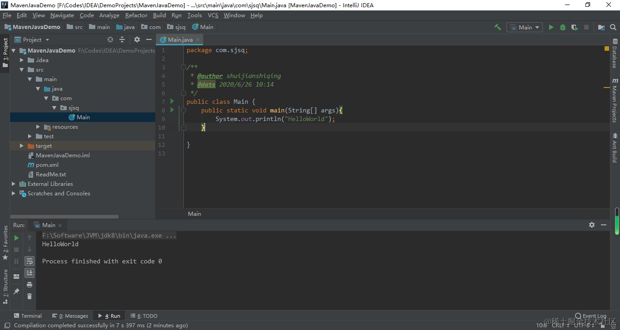
Task: Switch to the 6: TODO tab
Action: pyautogui.click(x=144, y=316)
